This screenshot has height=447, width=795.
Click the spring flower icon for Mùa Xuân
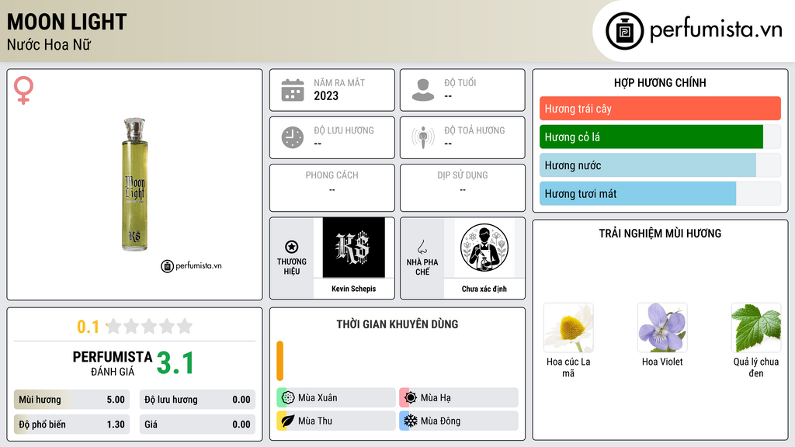288,398
